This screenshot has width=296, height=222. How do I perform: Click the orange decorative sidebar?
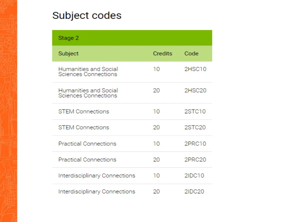[x=8, y=111]
